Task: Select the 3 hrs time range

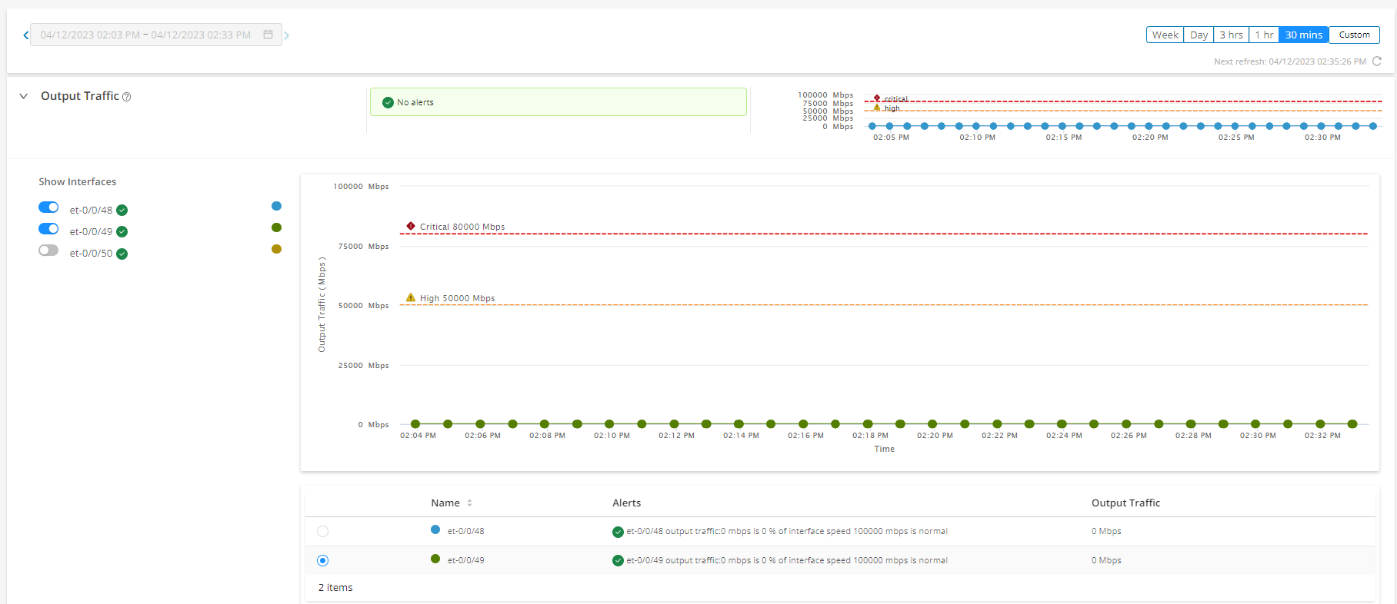Action: [x=1231, y=35]
